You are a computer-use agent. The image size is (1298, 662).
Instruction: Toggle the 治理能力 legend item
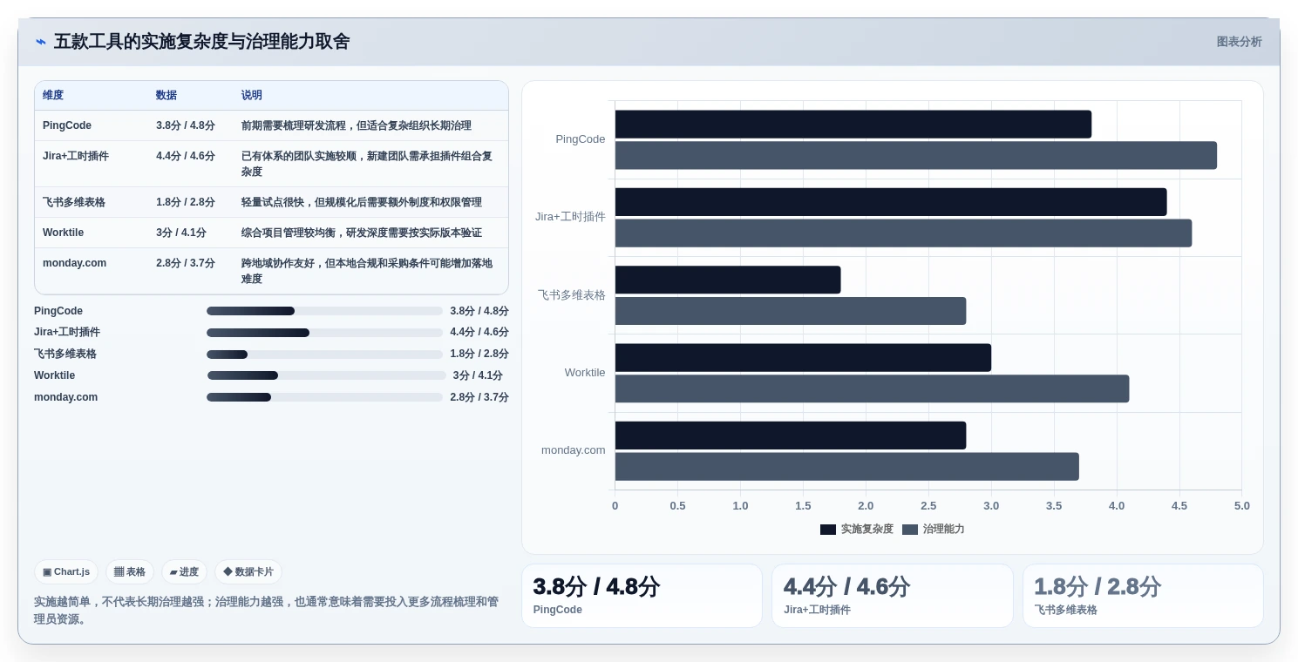933,529
